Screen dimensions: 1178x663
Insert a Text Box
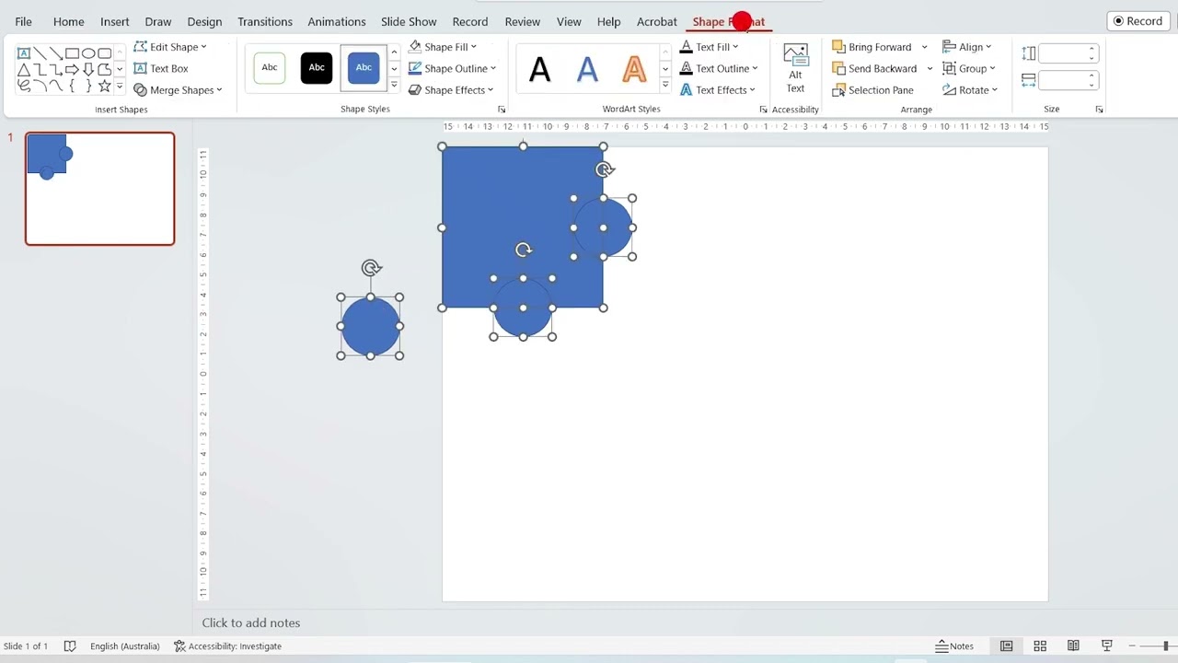[x=161, y=68]
